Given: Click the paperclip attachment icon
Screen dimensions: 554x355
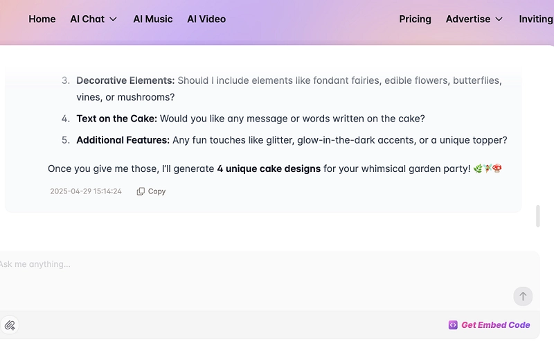Looking at the screenshot, I should [10, 324].
